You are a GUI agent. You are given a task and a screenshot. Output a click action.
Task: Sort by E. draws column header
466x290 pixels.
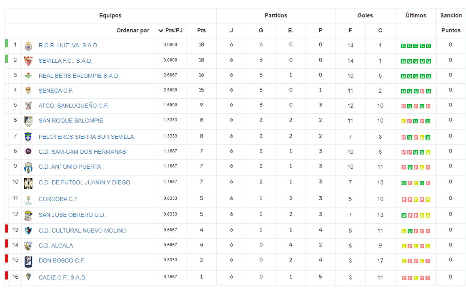click(x=291, y=31)
